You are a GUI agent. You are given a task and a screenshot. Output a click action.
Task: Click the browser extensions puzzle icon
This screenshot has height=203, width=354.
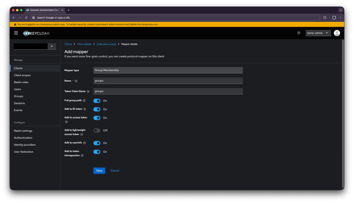325,17
